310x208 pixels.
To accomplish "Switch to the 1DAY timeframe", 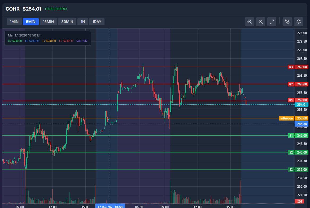I will tap(97, 22).
